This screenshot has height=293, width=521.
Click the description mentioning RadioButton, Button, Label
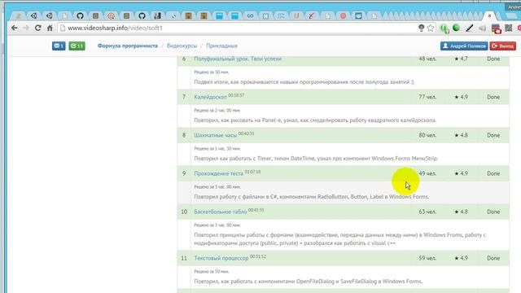311,197
